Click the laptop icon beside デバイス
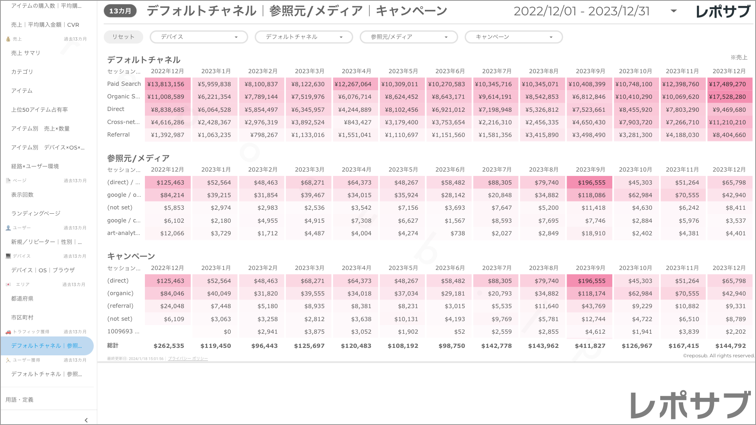Image resolution: width=756 pixels, height=425 pixels. pyautogui.click(x=8, y=256)
